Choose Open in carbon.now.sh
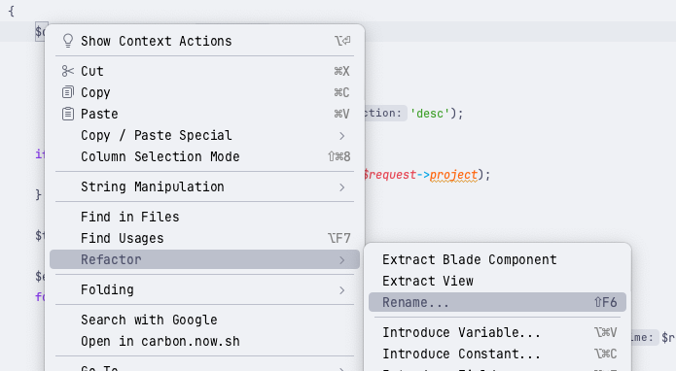Screen dimensions: 676x371 [x=205, y=341]
